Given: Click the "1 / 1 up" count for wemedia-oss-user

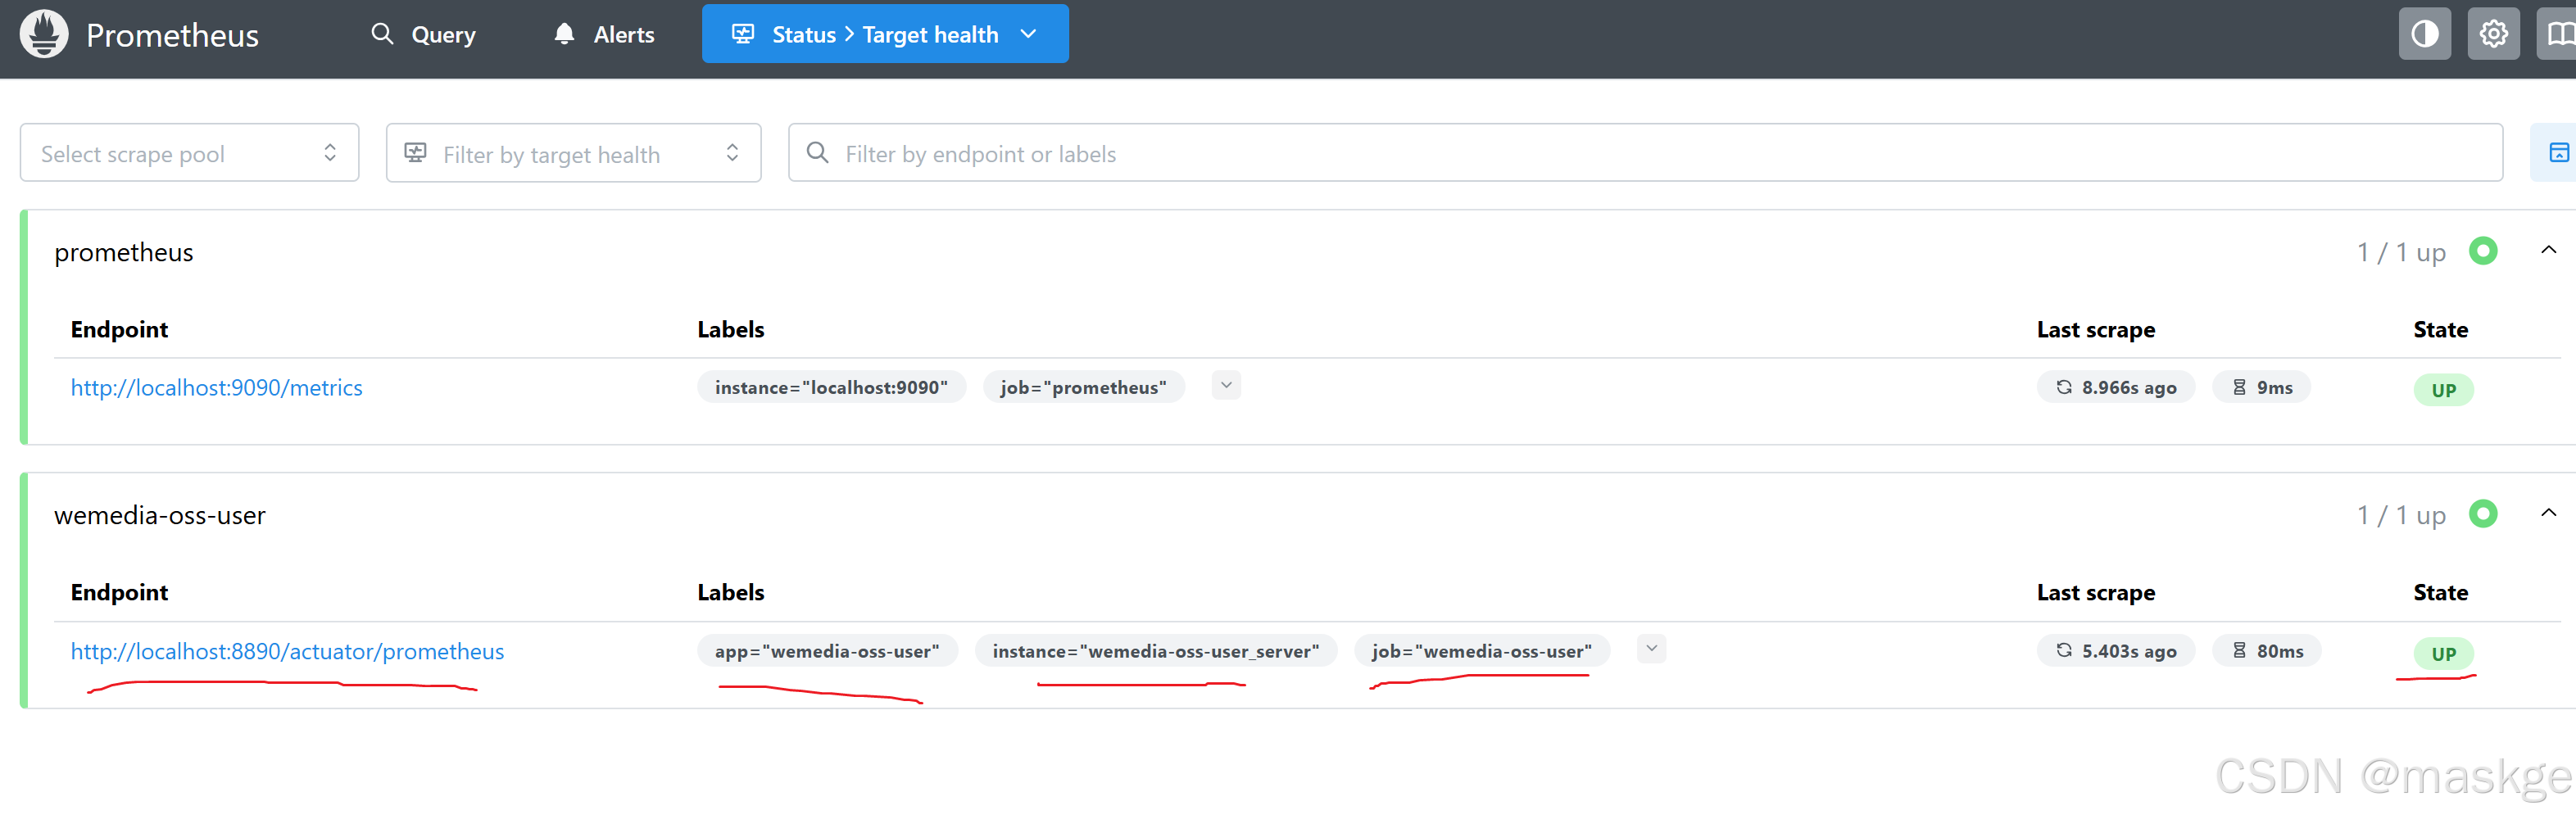Looking at the screenshot, I should [2401, 516].
